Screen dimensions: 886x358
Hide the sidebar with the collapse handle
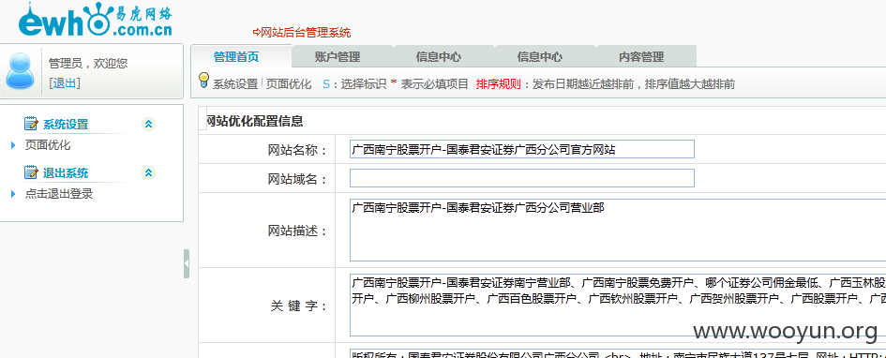point(187,263)
